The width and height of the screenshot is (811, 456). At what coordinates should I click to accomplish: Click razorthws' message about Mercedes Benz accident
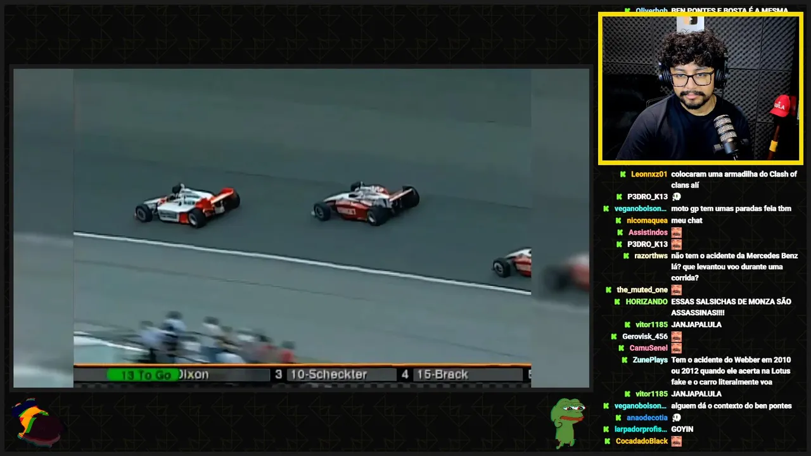coord(734,267)
